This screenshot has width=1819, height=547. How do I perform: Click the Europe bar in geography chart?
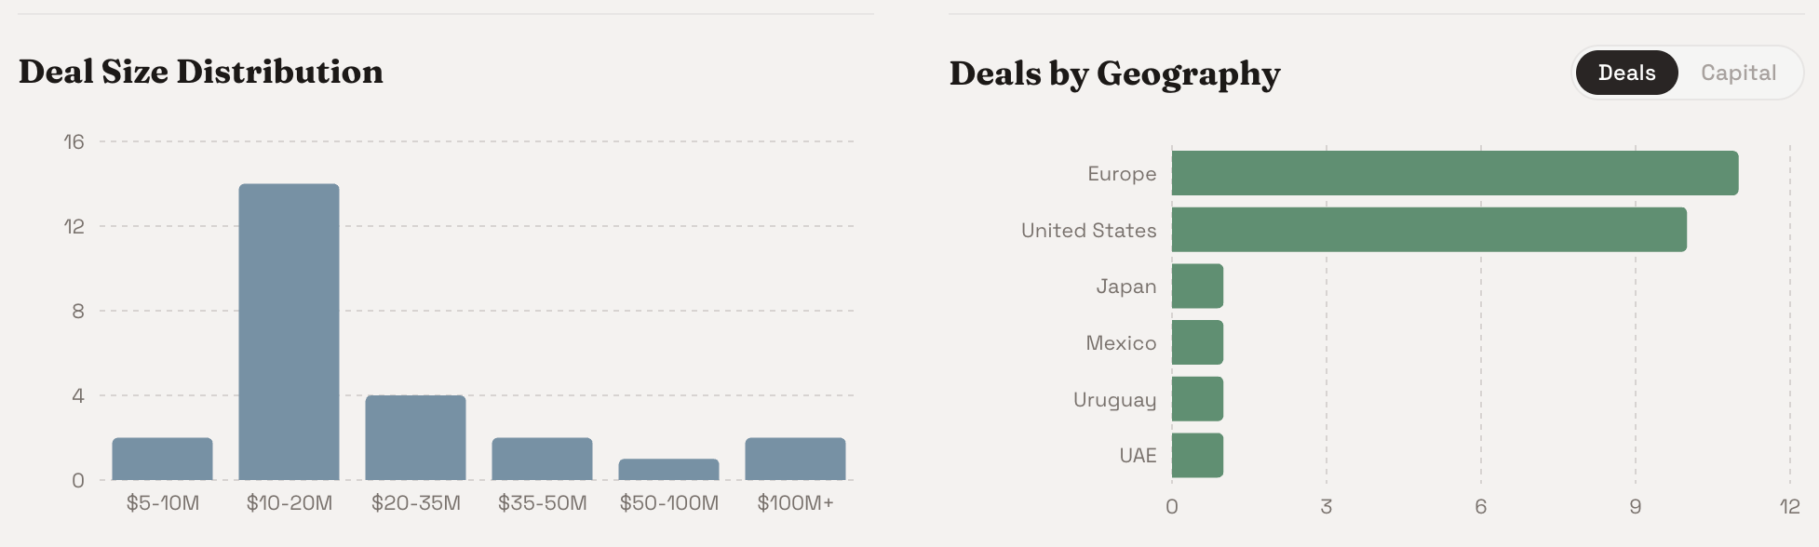(1455, 173)
